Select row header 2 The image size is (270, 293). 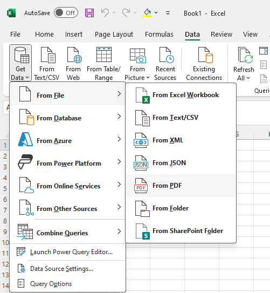point(5,156)
